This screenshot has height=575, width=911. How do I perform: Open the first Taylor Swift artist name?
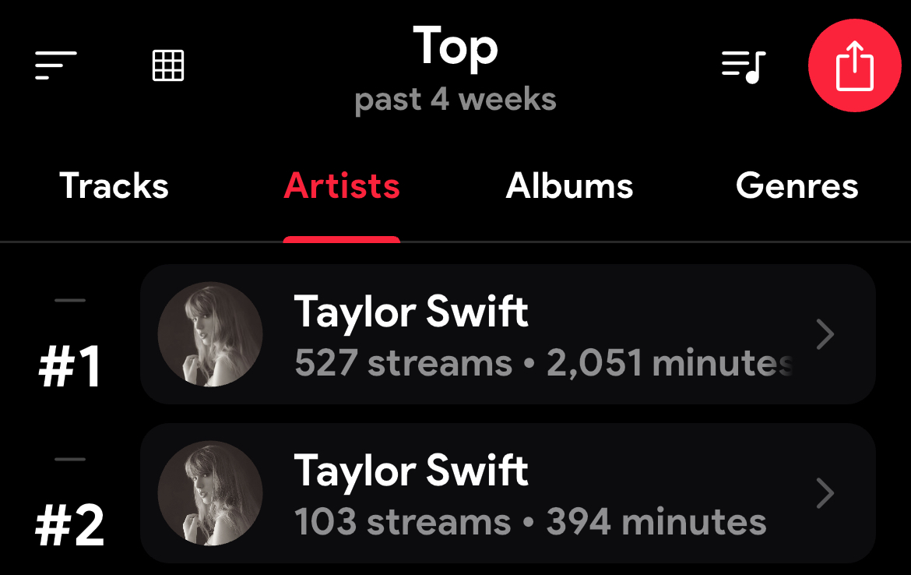(x=411, y=312)
